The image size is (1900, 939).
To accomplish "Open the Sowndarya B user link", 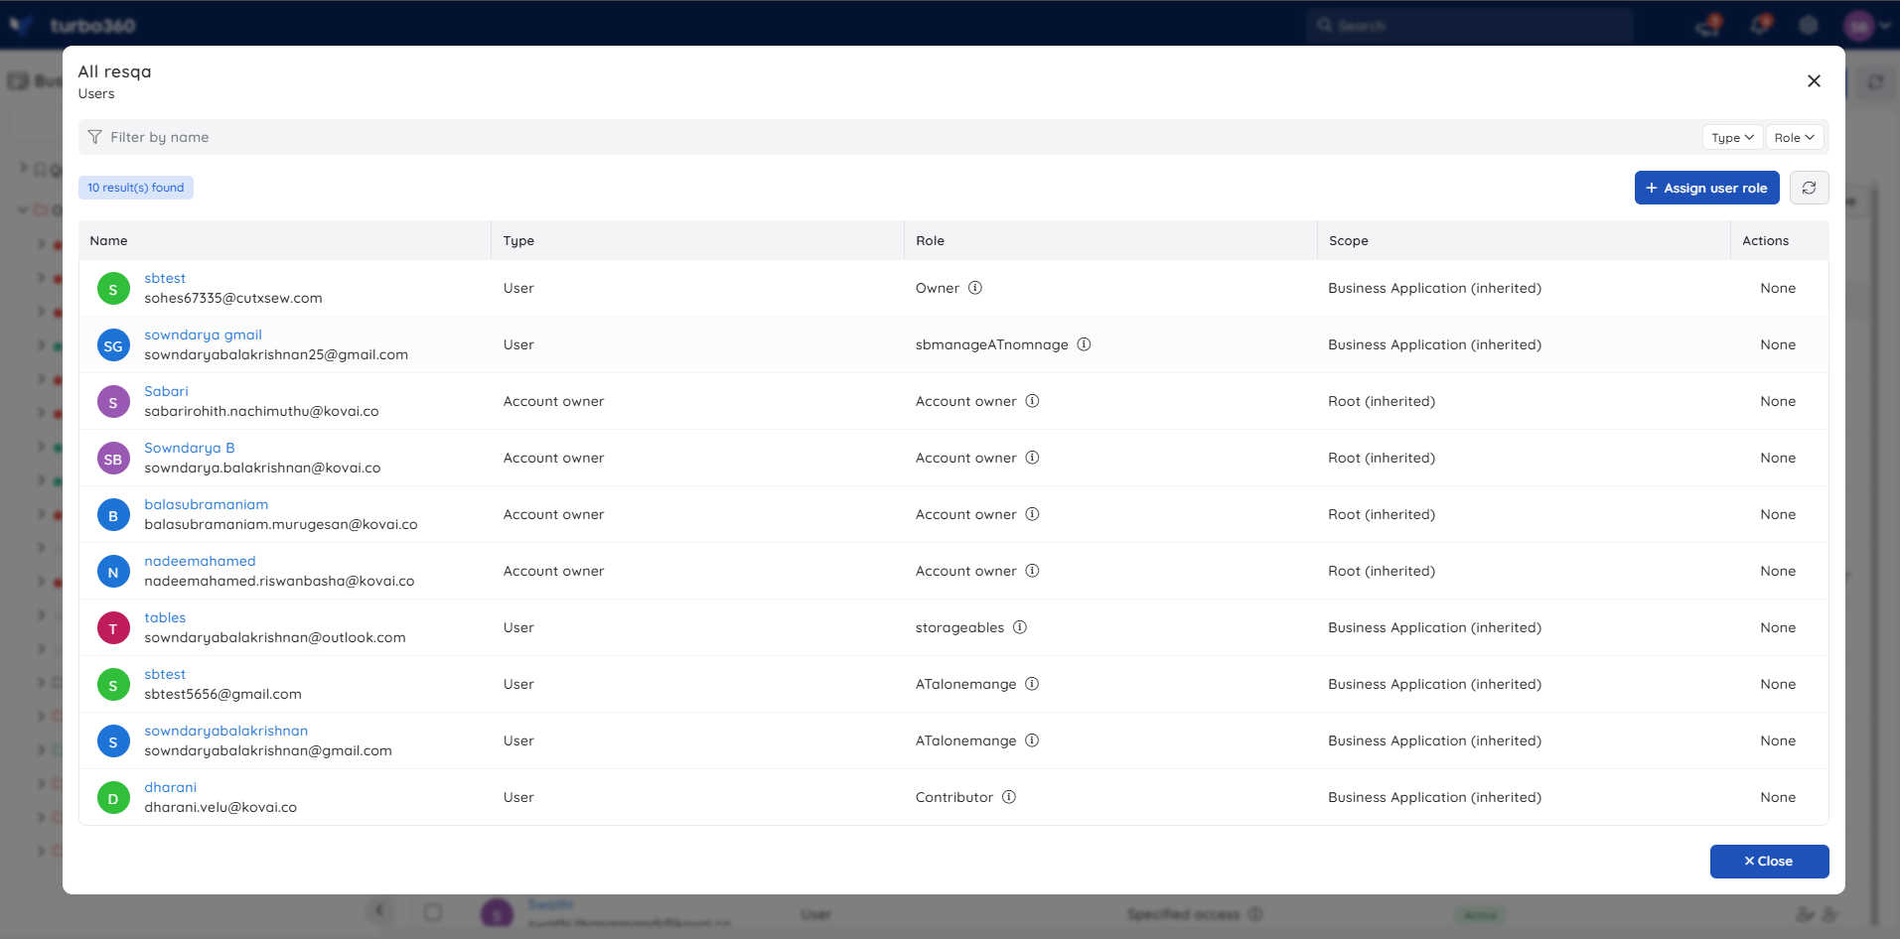I will click(189, 448).
